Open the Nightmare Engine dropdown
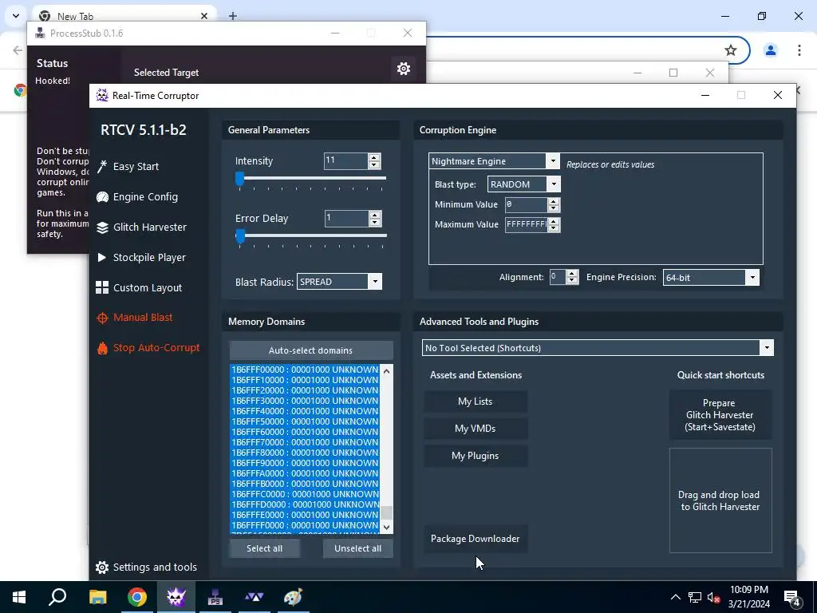The height and width of the screenshot is (613, 817). [x=554, y=161]
